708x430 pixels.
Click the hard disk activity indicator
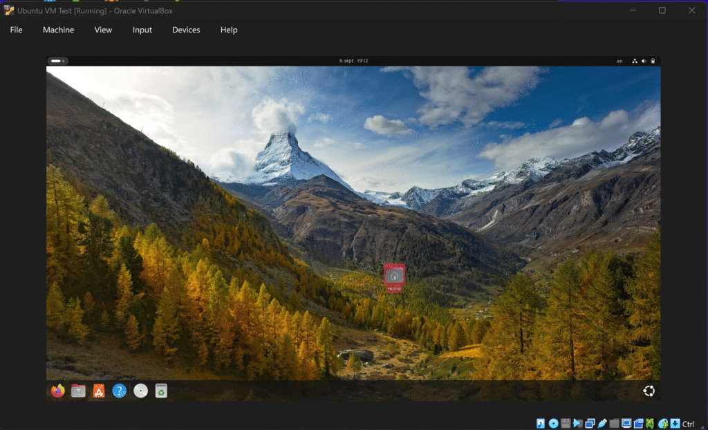541,423
